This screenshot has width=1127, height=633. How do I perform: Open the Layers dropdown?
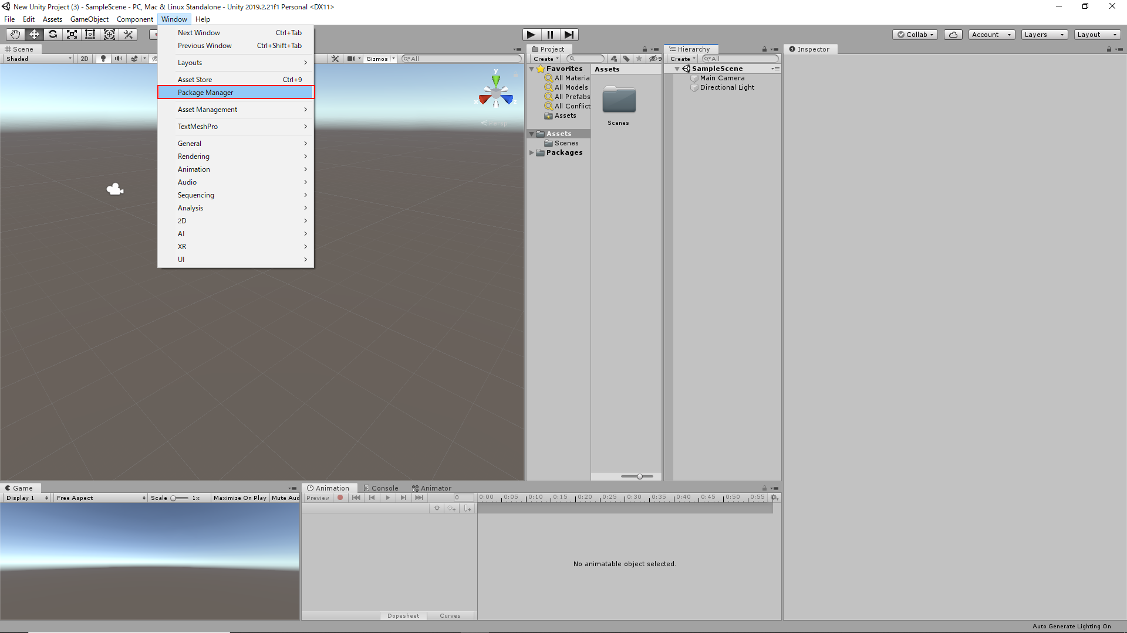point(1044,35)
